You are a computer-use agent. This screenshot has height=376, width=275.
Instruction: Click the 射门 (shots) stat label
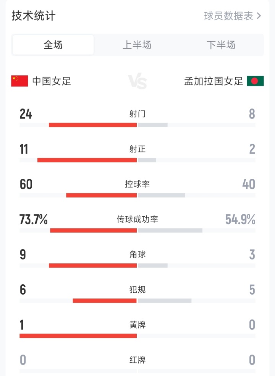pos(137,113)
